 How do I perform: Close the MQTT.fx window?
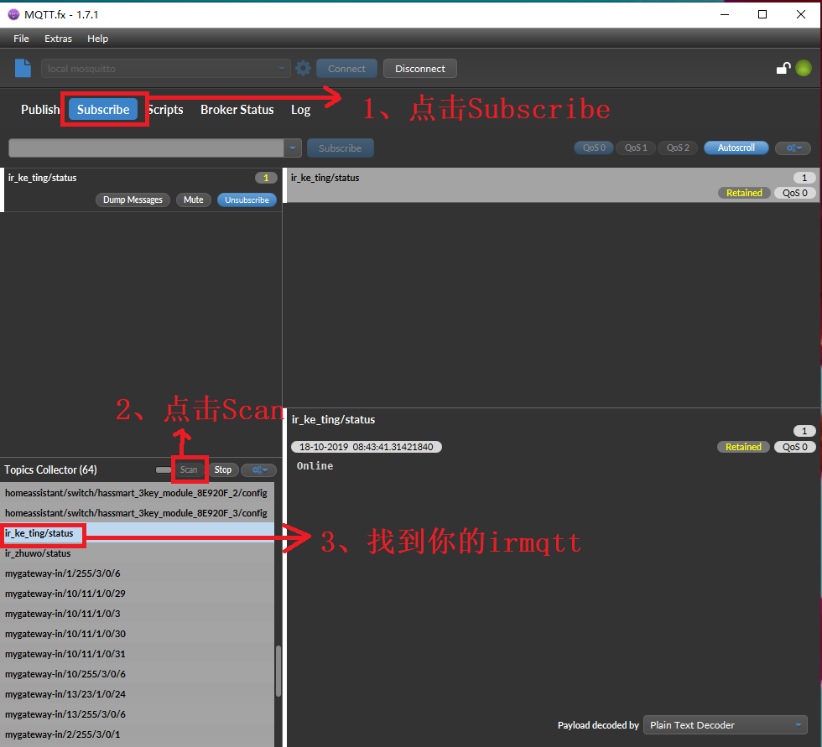pyautogui.click(x=801, y=14)
